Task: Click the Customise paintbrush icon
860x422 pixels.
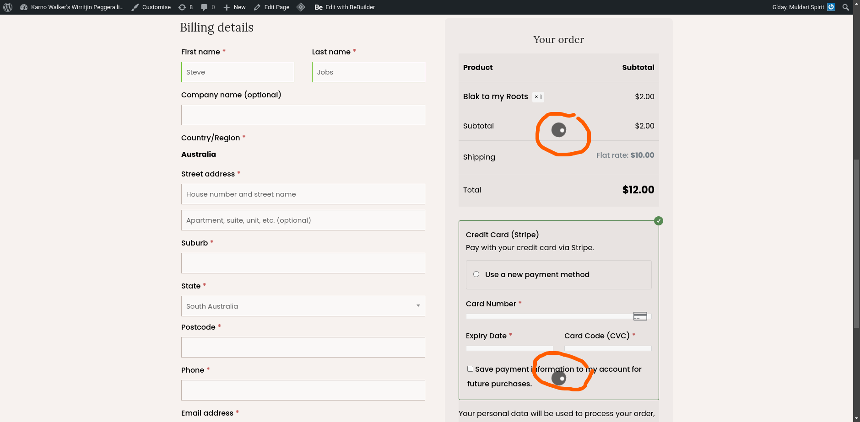Action: pyautogui.click(x=135, y=7)
